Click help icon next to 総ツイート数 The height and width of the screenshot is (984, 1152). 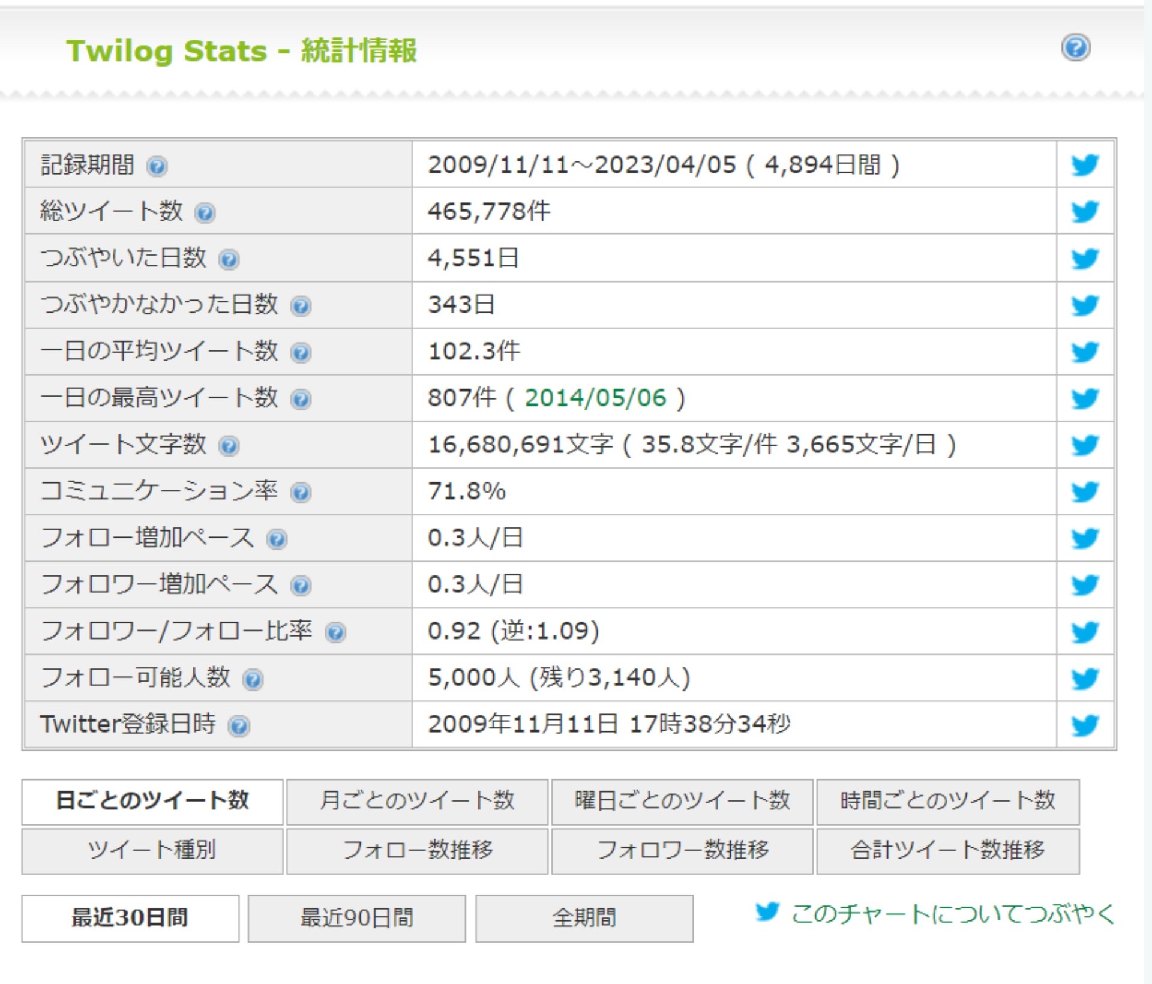click(x=205, y=213)
